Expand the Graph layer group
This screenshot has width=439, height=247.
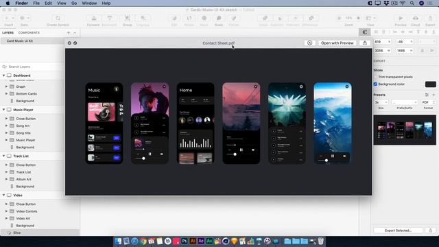(6, 86)
